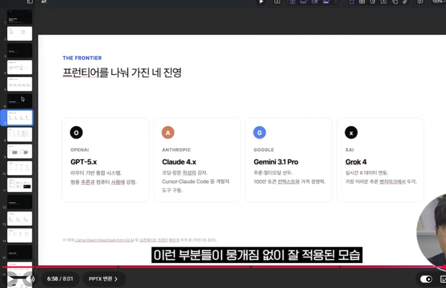Screen dimensions: 446x288
Task: Insert a chart from the toolbar
Action: pyautogui.click(x=373, y=2)
